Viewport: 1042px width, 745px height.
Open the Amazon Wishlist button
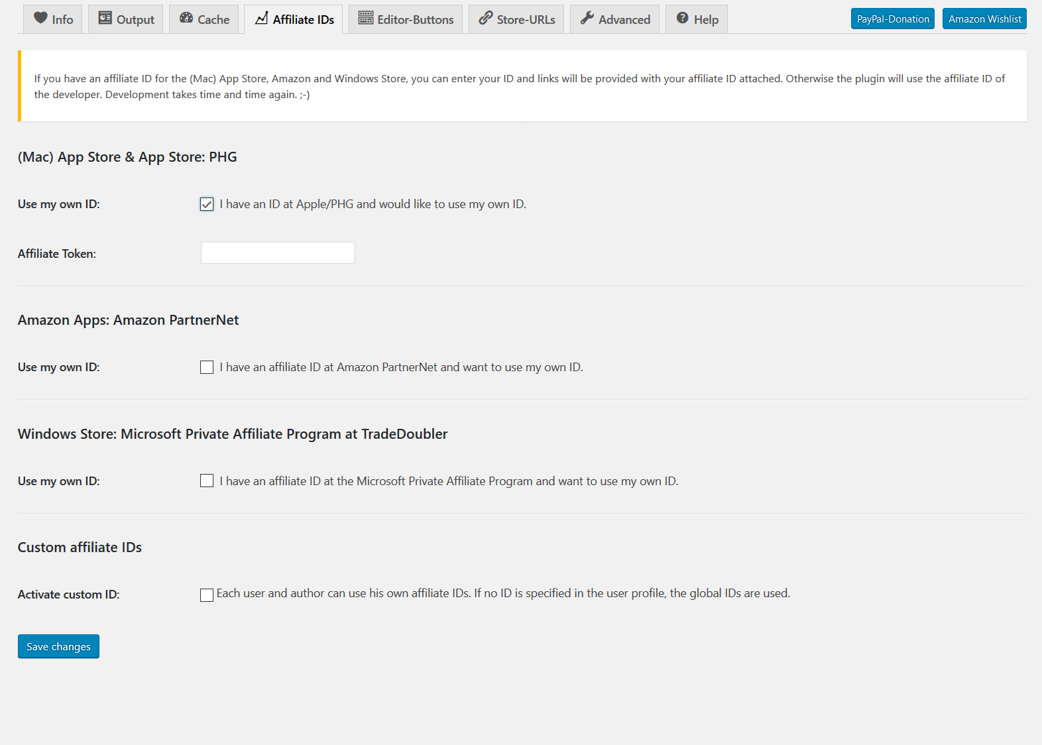click(x=984, y=19)
